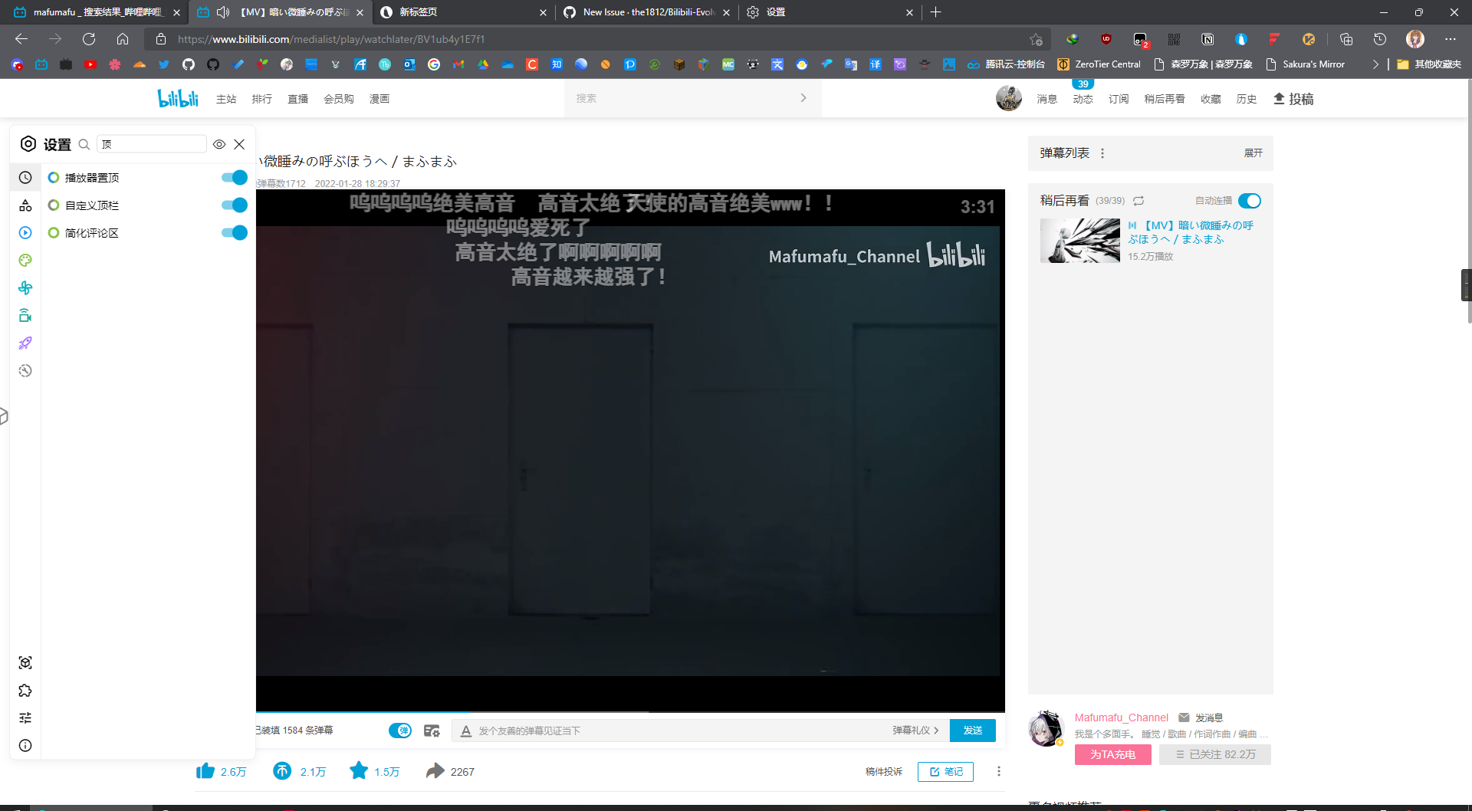Select the pinwheel category icon in settings
This screenshot has height=811, width=1472.
point(25,288)
